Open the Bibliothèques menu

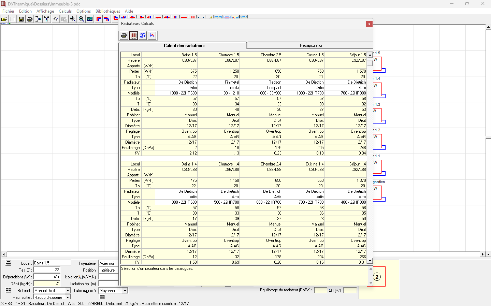click(x=107, y=11)
